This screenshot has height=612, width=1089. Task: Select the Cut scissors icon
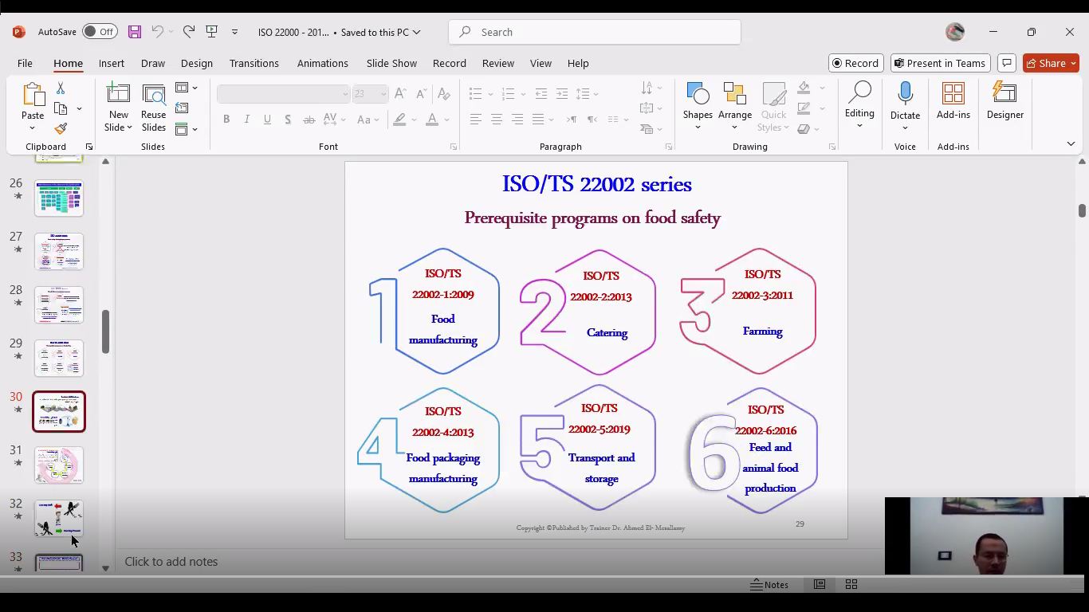pyautogui.click(x=61, y=88)
